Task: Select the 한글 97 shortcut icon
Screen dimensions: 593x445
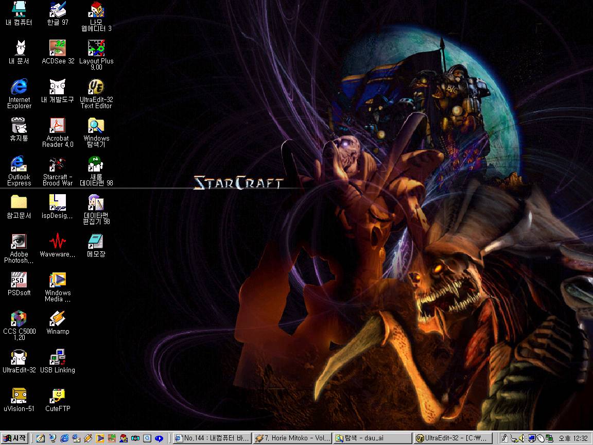Action: pyautogui.click(x=58, y=13)
